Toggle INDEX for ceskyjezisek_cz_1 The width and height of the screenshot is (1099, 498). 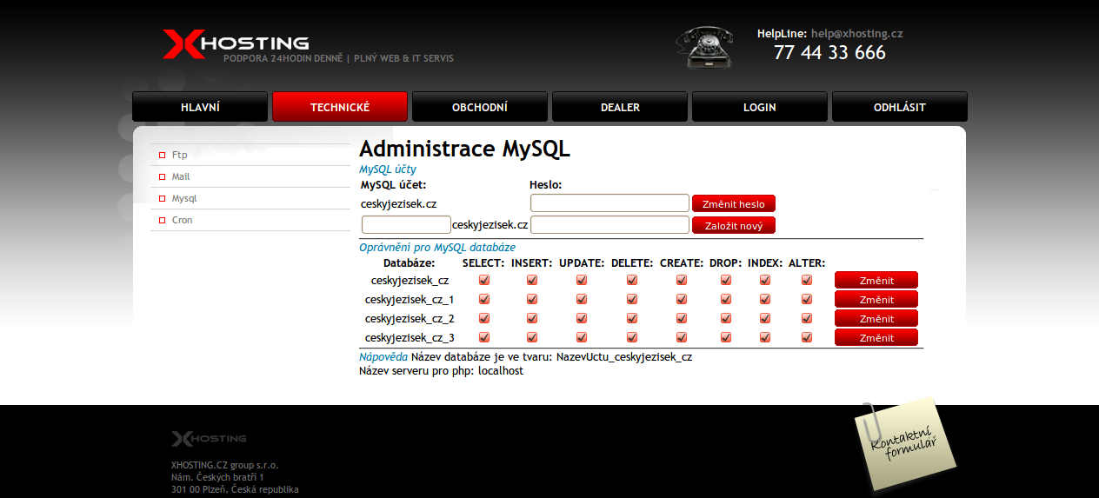pyautogui.click(x=765, y=299)
